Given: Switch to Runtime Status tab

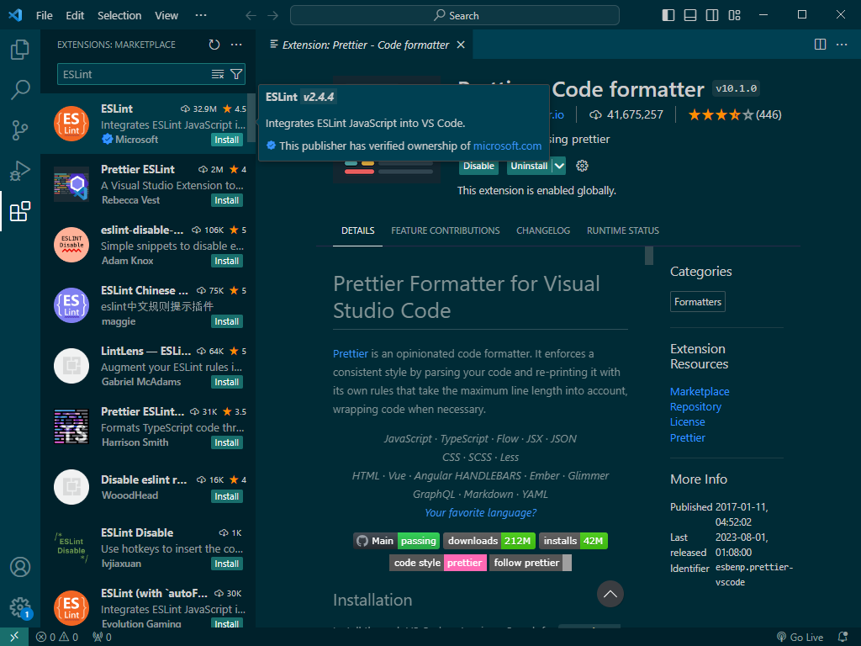Looking at the screenshot, I should pyautogui.click(x=623, y=230).
